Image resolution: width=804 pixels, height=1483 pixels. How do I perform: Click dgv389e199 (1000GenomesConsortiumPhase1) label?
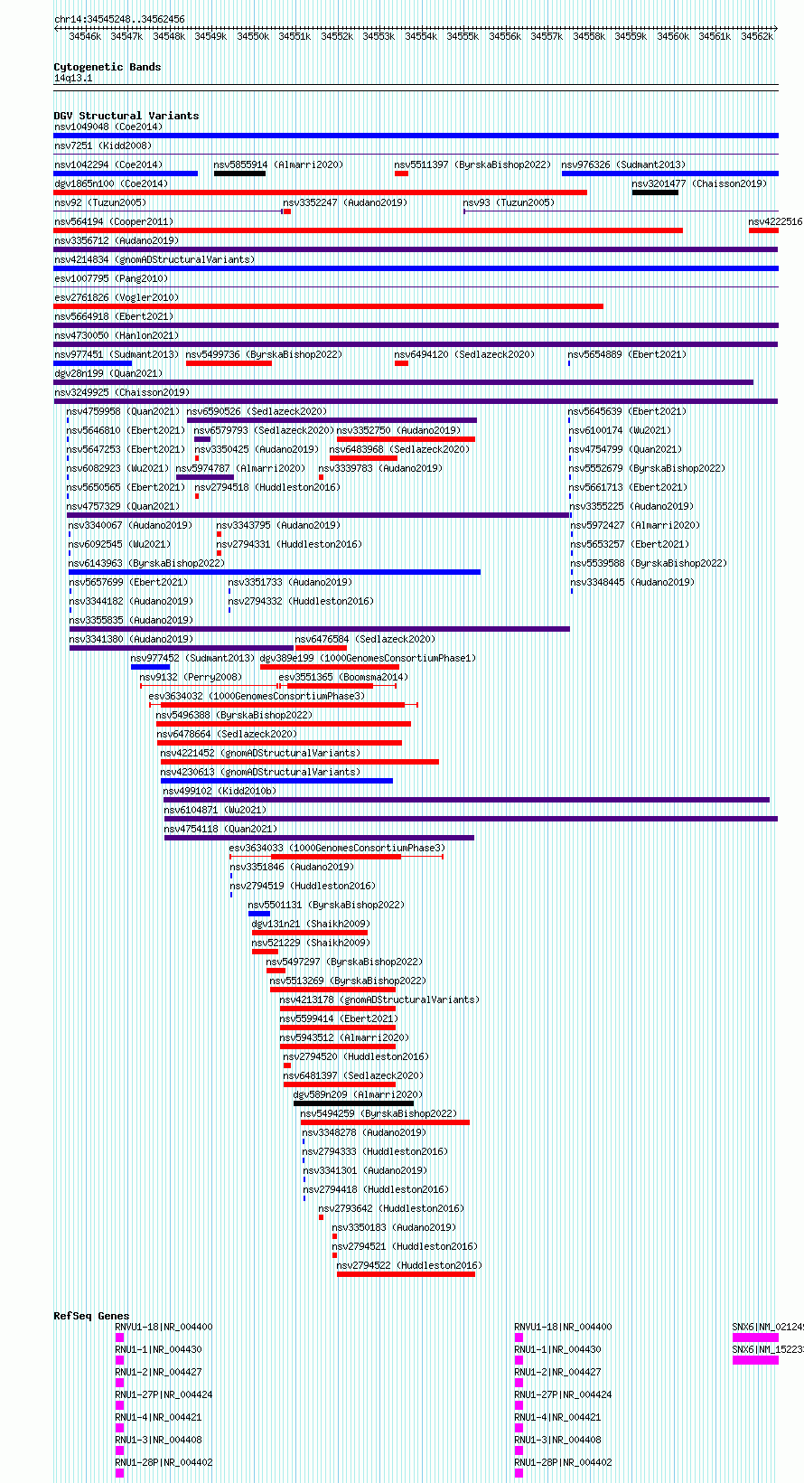[368, 658]
